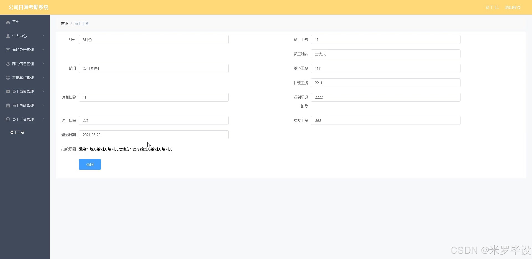The width and height of the screenshot is (532, 259).
Task: Expand the 个人中心 chevron
Action: tap(43, 36)
